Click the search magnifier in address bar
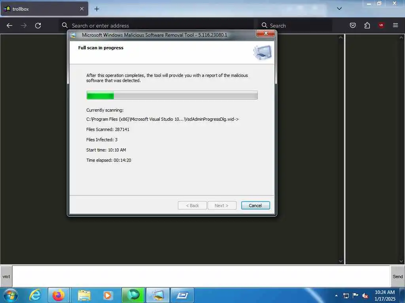 click(65, 25)
